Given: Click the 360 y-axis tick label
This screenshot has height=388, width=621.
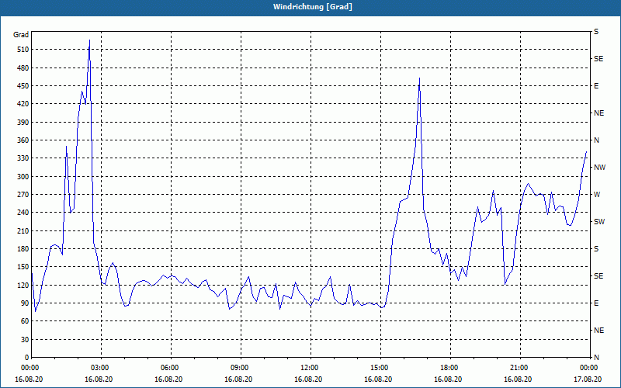Looking at the screenshot, I should (x=23, y=140).
